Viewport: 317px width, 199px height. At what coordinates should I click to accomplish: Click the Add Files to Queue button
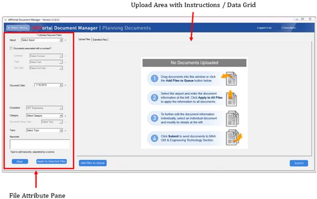click(x=93, y=163)
